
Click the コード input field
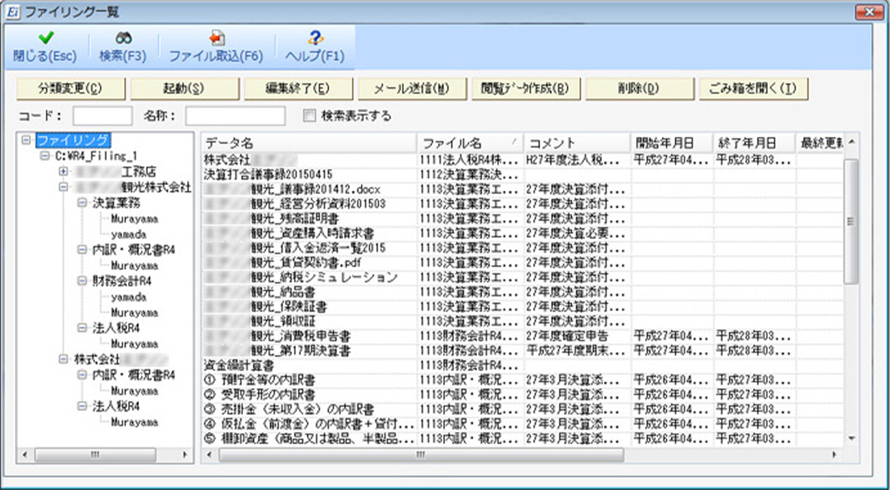[x=103, y=116]
